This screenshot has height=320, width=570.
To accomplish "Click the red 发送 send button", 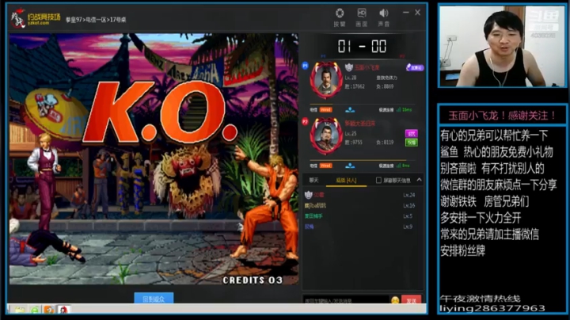I will [411, 300].
